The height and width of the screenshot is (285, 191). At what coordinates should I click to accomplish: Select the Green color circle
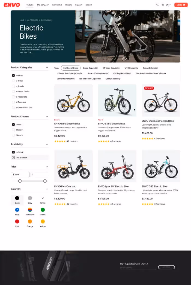pos(43,210)
